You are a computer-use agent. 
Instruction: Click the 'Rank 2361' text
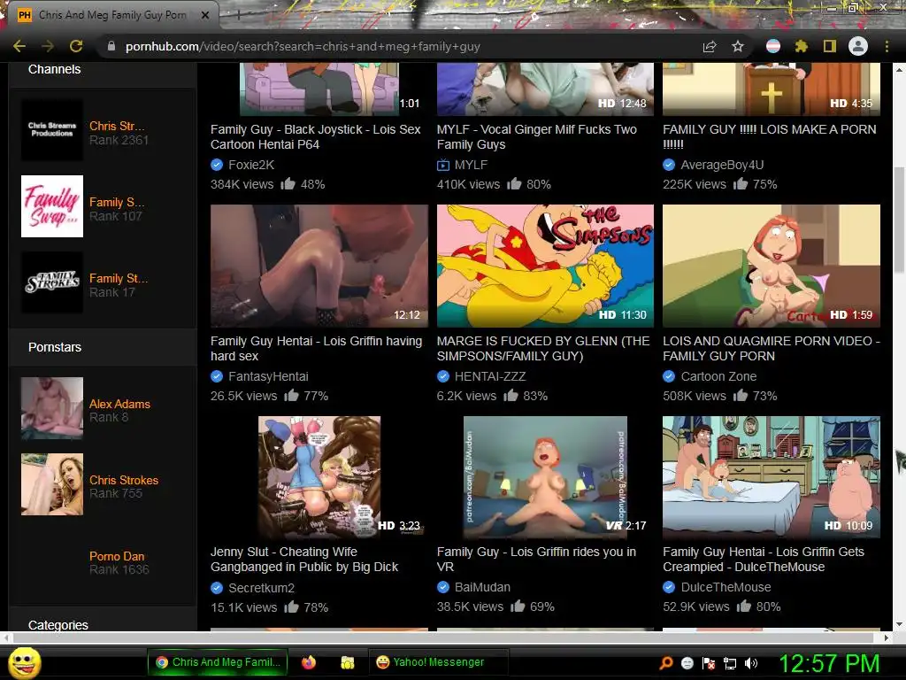point(119,140)
